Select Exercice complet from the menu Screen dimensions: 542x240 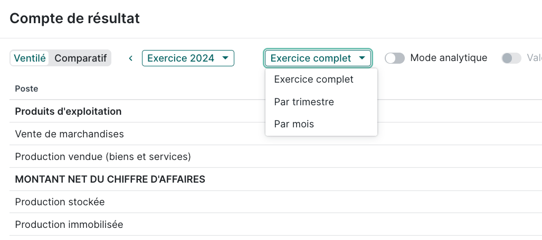(x=314, y=79)
